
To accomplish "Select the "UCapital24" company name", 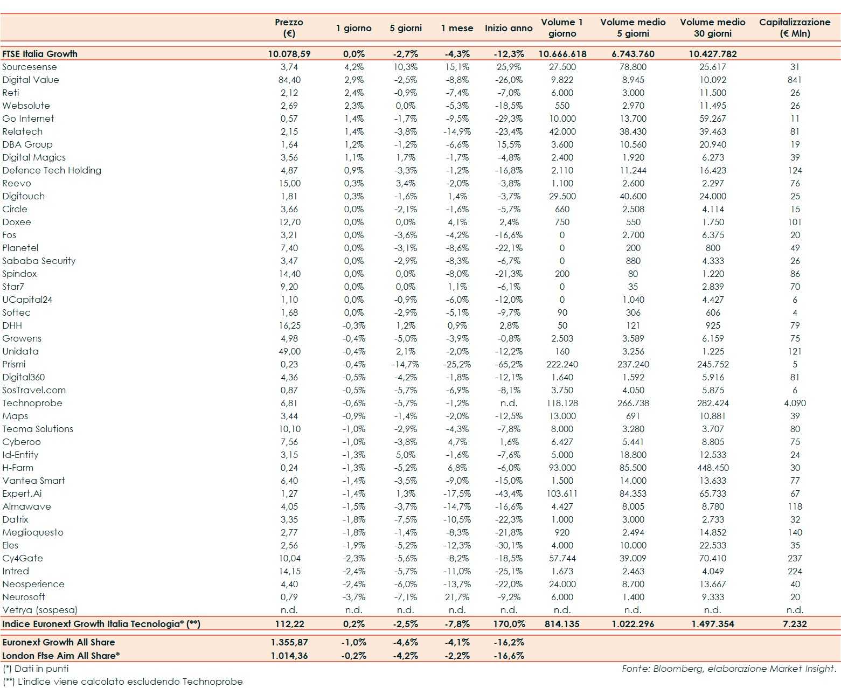I will 27,300.
